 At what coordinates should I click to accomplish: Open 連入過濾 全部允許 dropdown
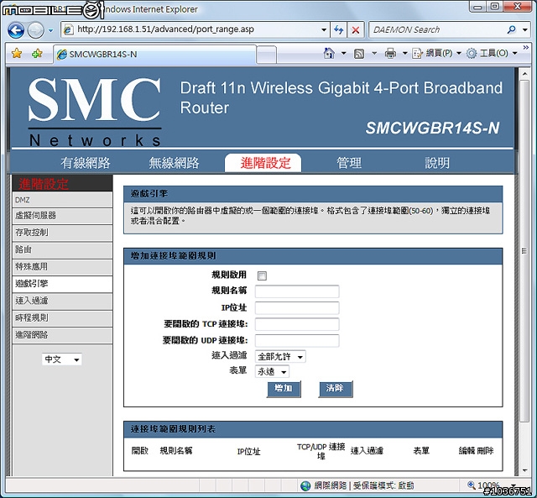280,357
